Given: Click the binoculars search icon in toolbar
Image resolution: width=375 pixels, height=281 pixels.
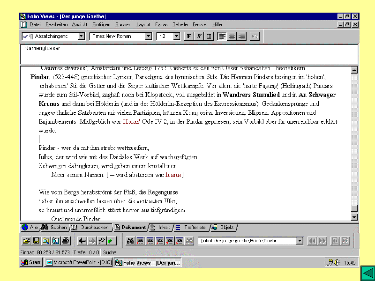Looking at the screenshot, I should point(131,241).
